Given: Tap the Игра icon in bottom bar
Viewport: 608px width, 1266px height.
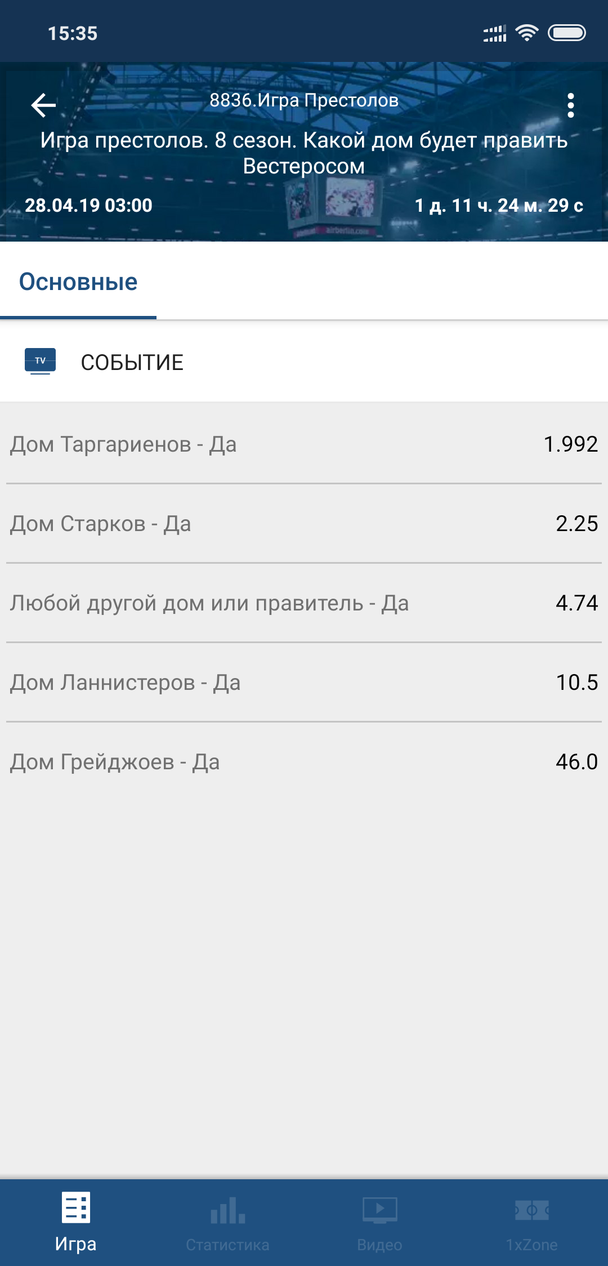Looking at the screenshot, I should point(76,1207).
